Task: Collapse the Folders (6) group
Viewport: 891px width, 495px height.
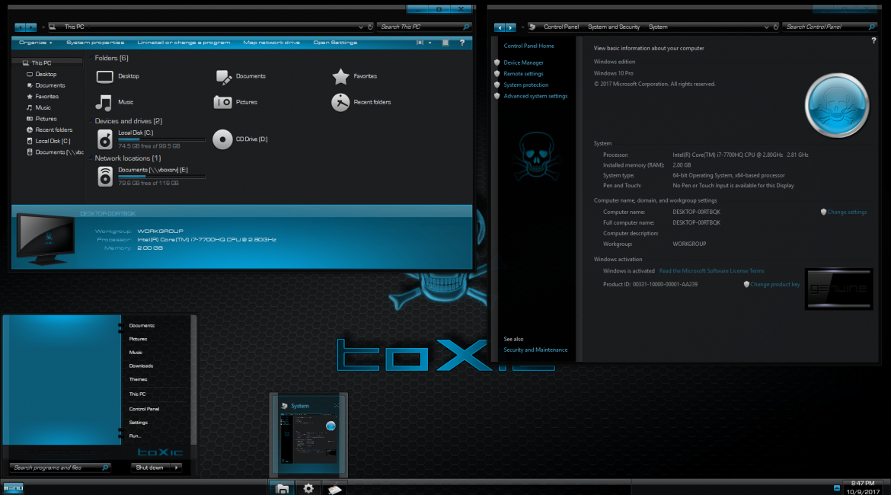Action: (91, 58)
